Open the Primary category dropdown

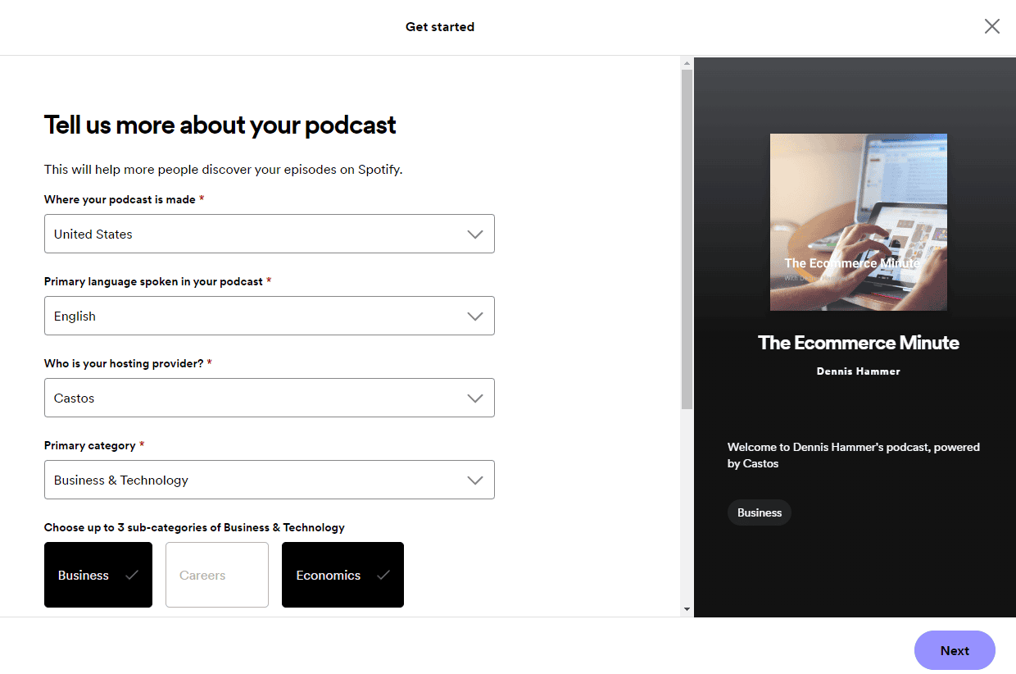tap(270, 480)
